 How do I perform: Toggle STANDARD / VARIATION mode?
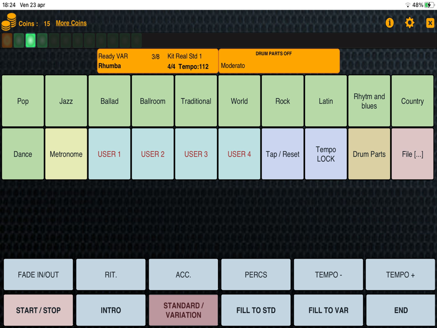point(184,310)
